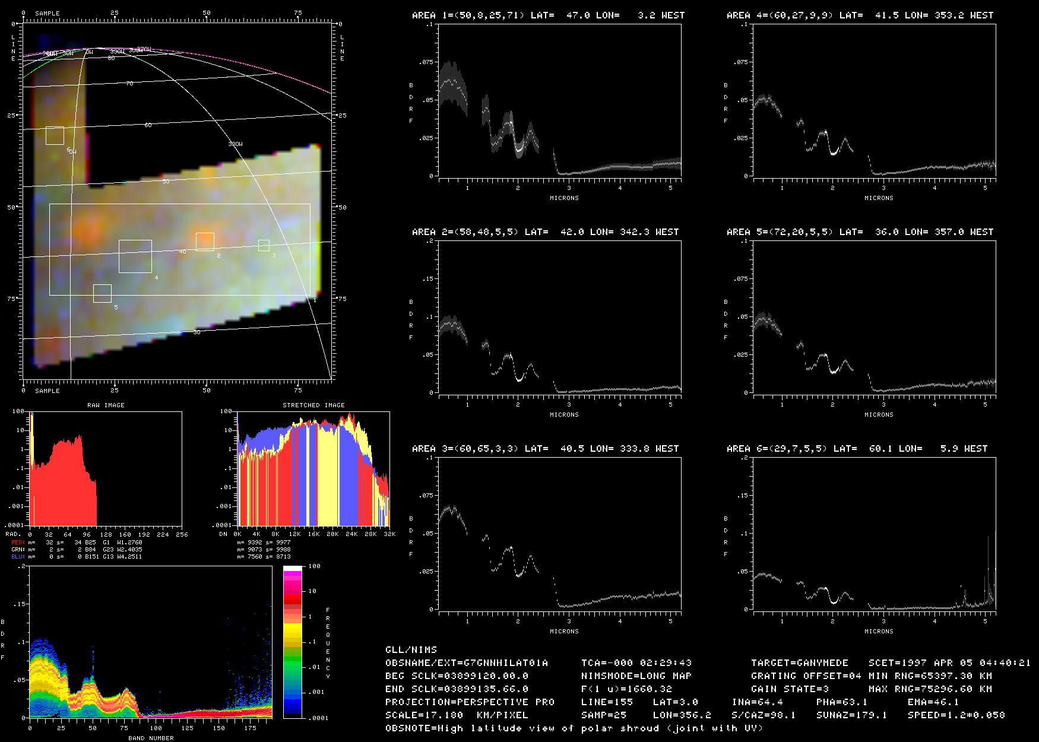
Task: Click the TARGET=GANYMEDE label
Action: 799,663
